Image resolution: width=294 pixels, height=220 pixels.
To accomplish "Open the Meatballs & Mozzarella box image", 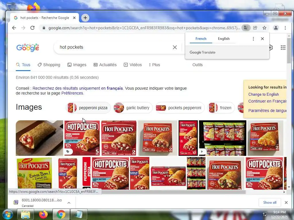I will click(x=158, y=138).
